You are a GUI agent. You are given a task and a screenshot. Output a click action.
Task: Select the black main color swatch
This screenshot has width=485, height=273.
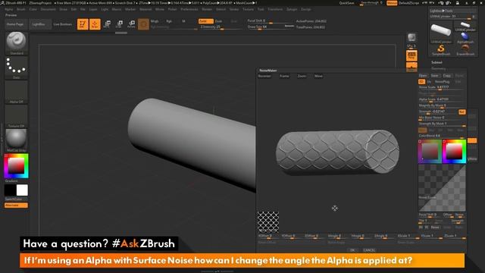(x=10, y=190)
